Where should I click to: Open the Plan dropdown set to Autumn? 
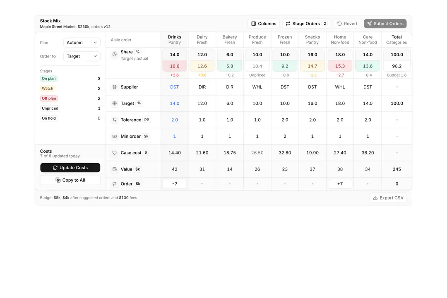82,43
